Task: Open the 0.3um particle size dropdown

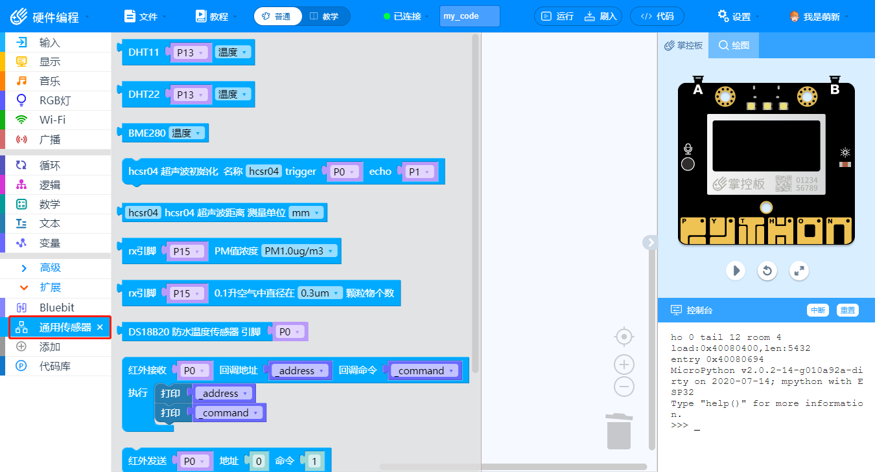Action: [x=320, y=293]
